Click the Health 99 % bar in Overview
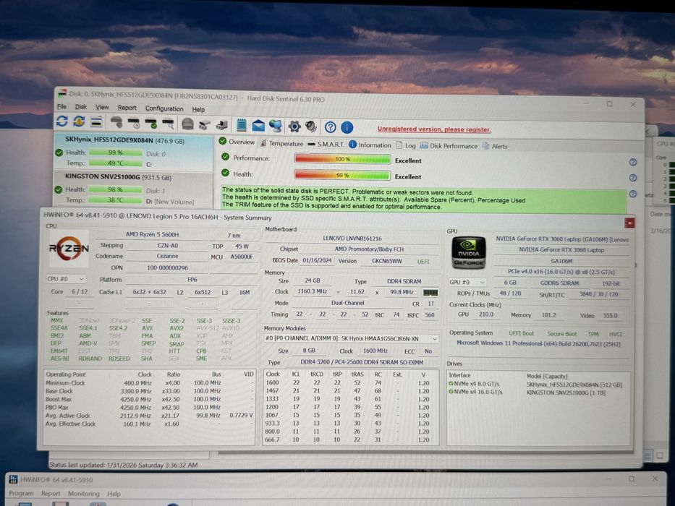The image size is (675, 506). coord(343,175)
